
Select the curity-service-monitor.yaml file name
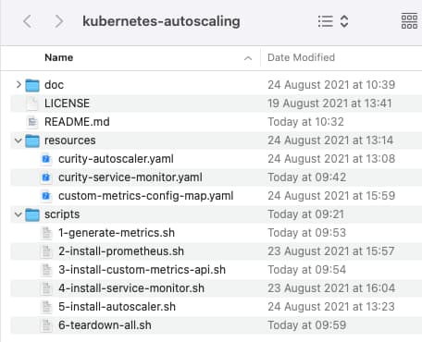(130, 177)
